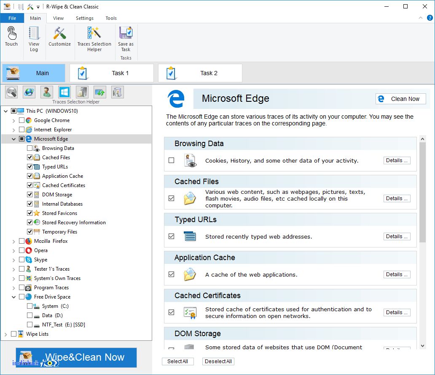Uncheck Typed URLs checkbox in right panel
The height and width of the screenshot is (375, 435).
(x=172, y=236)
